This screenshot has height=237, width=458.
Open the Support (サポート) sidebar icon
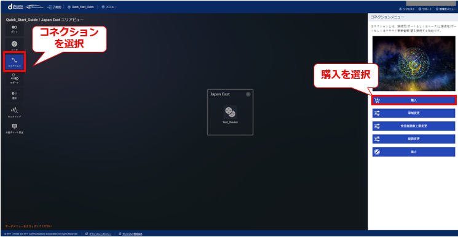coord(14,79)
